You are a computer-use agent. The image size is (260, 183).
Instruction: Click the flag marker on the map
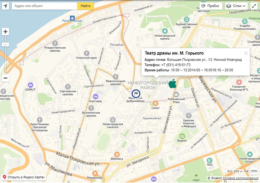[136, 94]
